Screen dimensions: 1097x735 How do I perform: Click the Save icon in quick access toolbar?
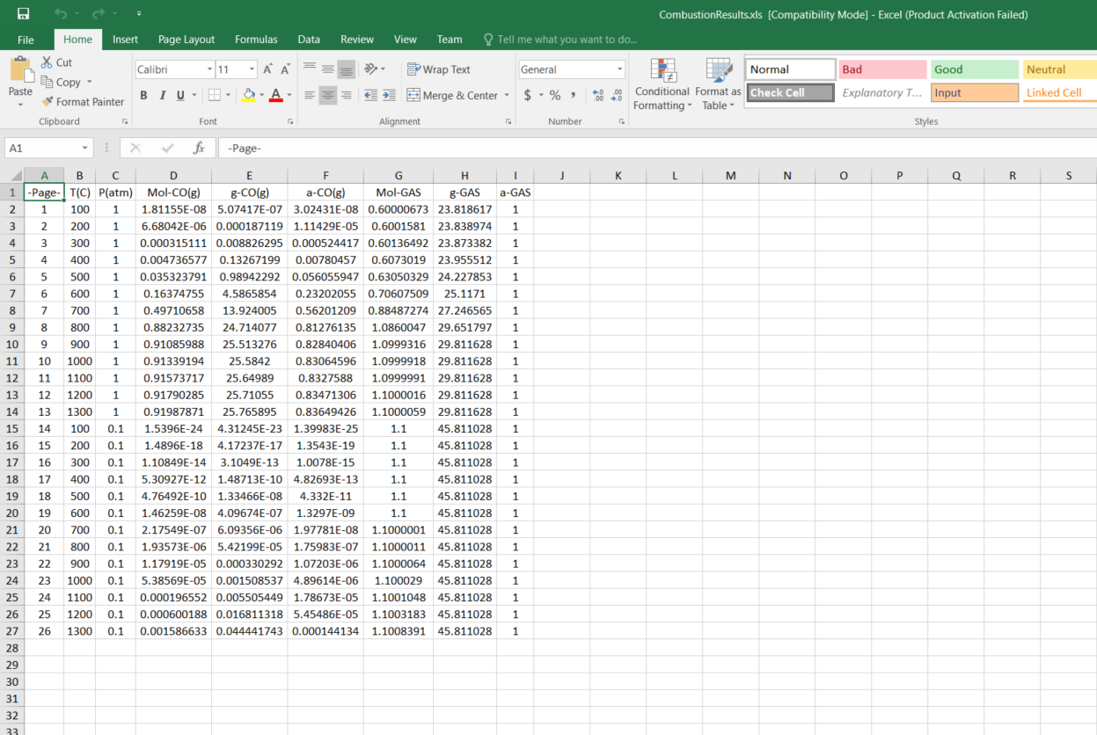pos(23,14)
